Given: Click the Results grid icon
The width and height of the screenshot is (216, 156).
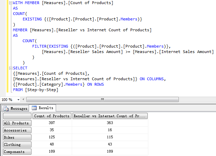Looking at the screenshot, I should (x=34, y=108).
